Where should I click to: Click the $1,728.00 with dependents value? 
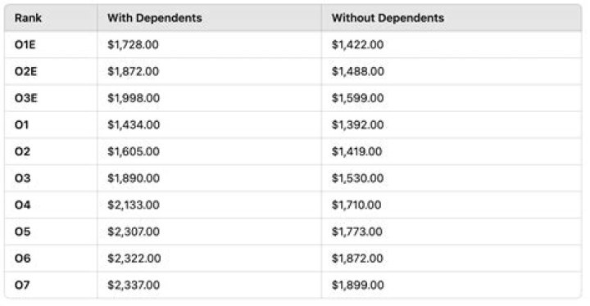pyautogui.click(x=133, y=45)
